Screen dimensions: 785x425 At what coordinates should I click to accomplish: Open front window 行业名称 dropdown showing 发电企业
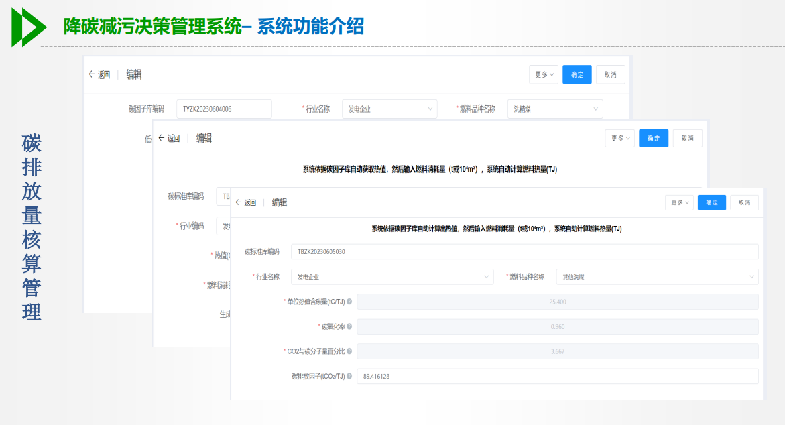pos(392,277)
